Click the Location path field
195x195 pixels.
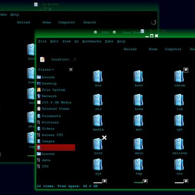(75, 59)
